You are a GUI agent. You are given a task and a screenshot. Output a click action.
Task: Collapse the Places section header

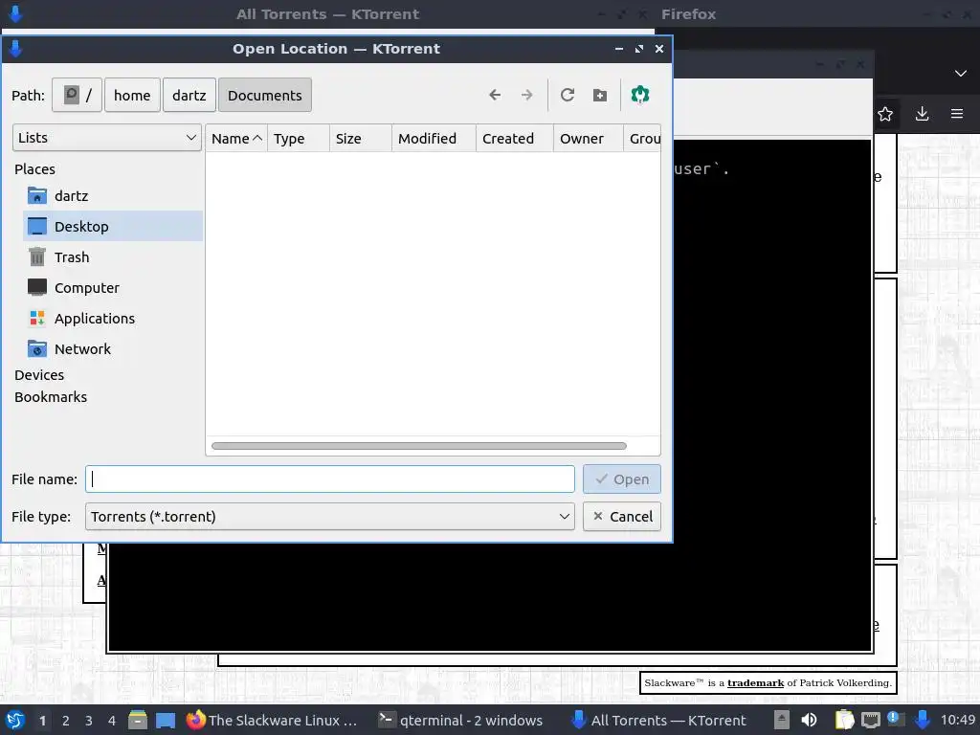[35, 168]
